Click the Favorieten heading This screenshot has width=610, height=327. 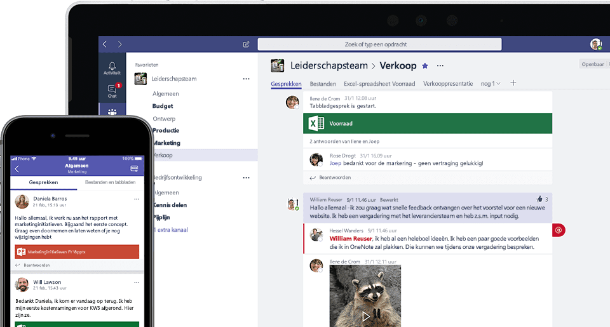[x=147, y=65]
